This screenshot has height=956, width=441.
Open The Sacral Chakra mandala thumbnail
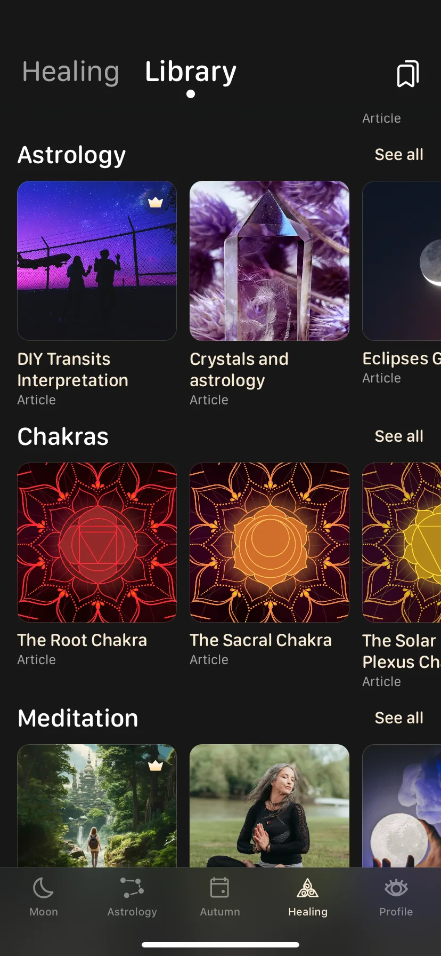[269, 543]
